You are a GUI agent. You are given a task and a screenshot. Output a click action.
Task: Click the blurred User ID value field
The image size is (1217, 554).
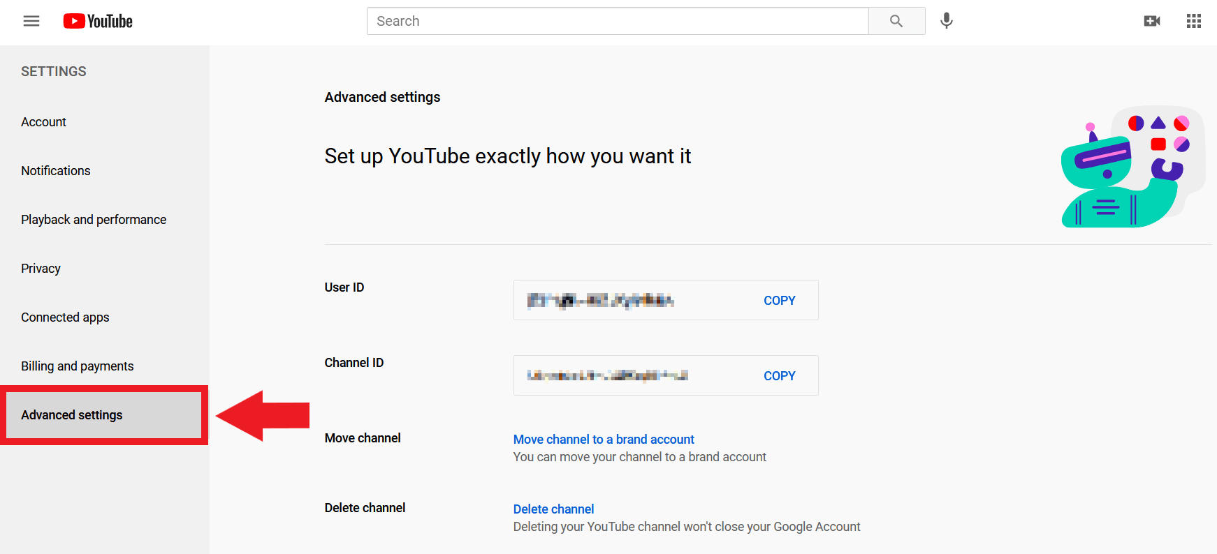pos(601,301)
